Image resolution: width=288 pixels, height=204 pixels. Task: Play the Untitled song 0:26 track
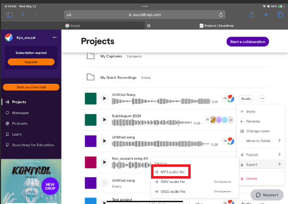coord(104,141)
